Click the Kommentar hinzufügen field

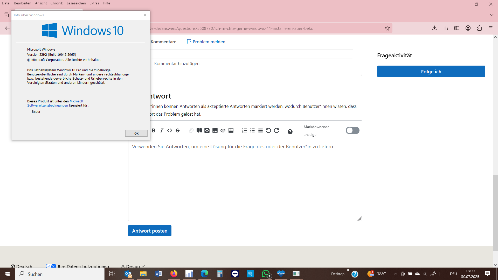tap(252, 64)
